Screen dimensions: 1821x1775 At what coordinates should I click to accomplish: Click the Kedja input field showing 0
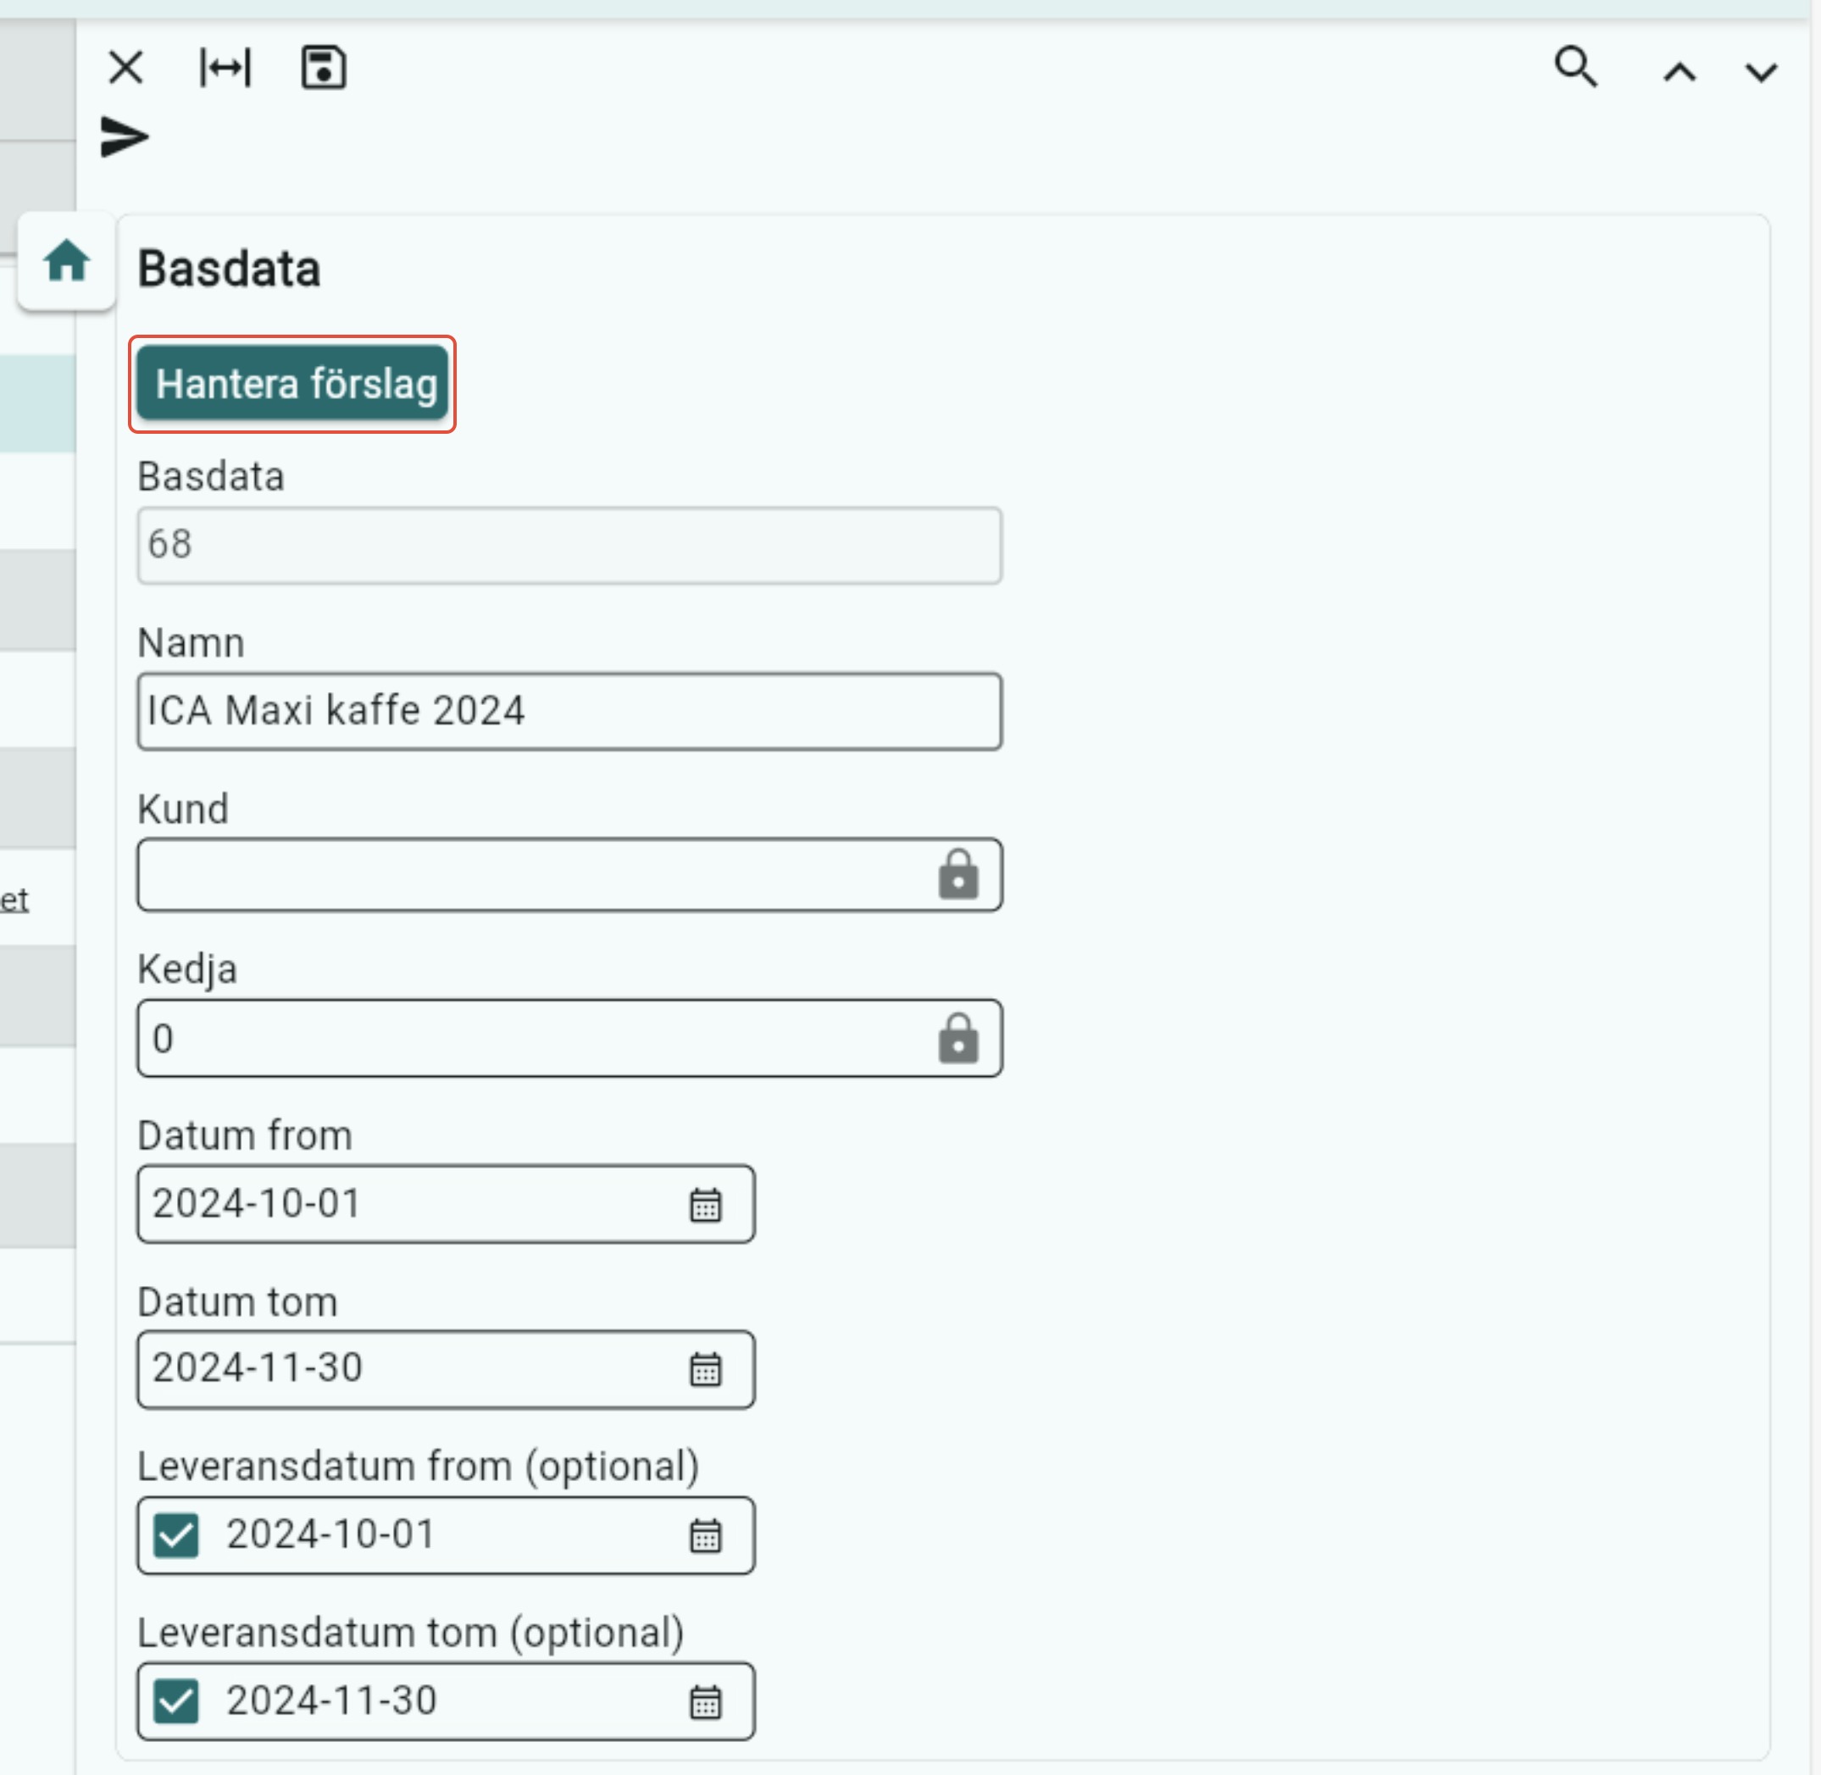531,1039
